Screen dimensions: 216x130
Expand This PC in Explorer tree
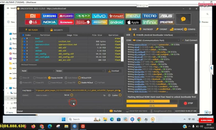point(7,88)
